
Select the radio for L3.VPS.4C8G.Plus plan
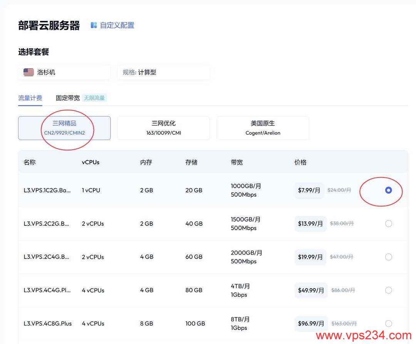click(389, 323)
